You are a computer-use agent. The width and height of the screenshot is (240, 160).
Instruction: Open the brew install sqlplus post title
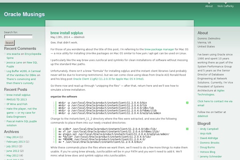pyautogui.click(x=67, y=33)
